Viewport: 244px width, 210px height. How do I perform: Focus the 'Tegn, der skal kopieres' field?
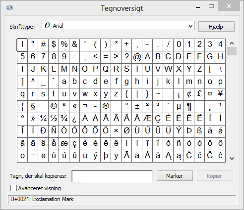click(x=112, y=176)
